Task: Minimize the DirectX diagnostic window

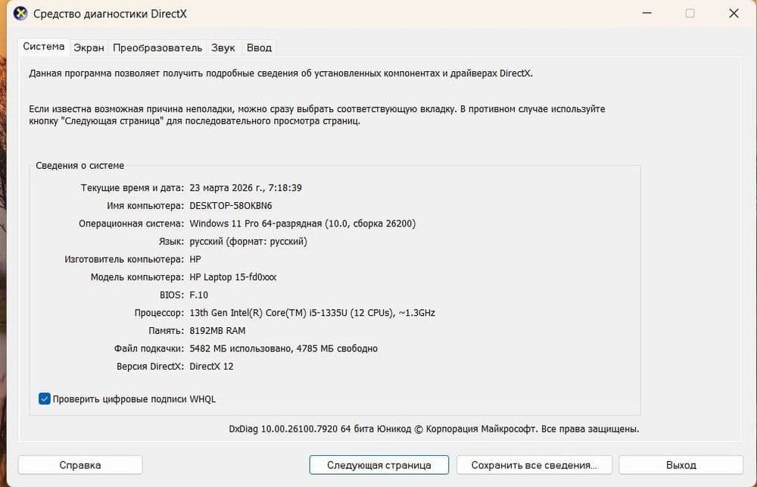Action: coord(647,14)
